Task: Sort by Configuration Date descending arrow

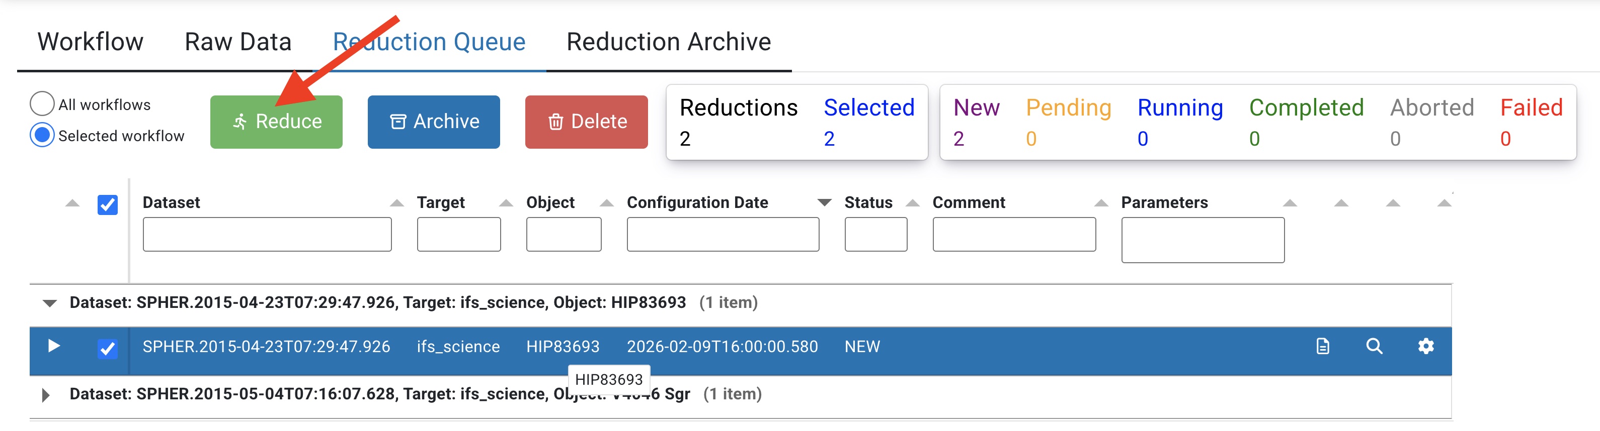Action: click(x=824, y=203)
